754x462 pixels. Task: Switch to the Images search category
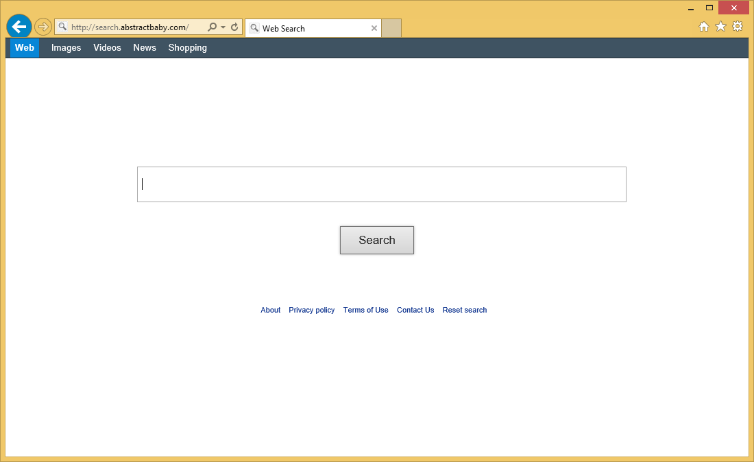(x=66, y=48)
